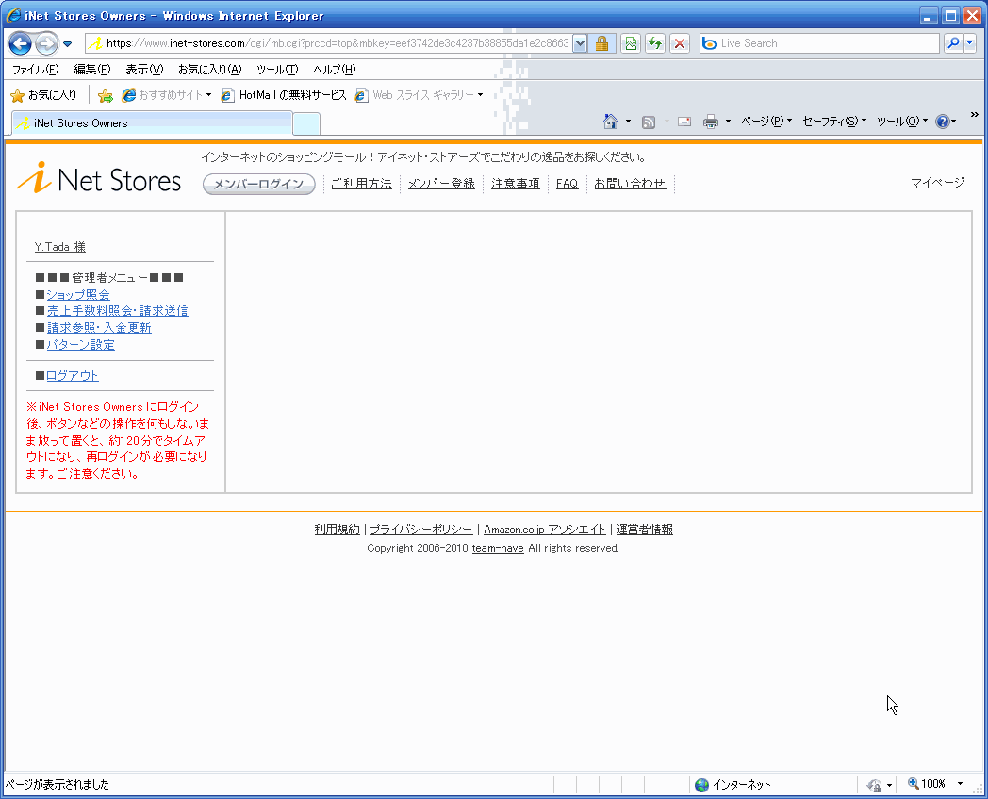Click the Live Search magnifier button
This screenshot has width=988, height=799.
953,43
